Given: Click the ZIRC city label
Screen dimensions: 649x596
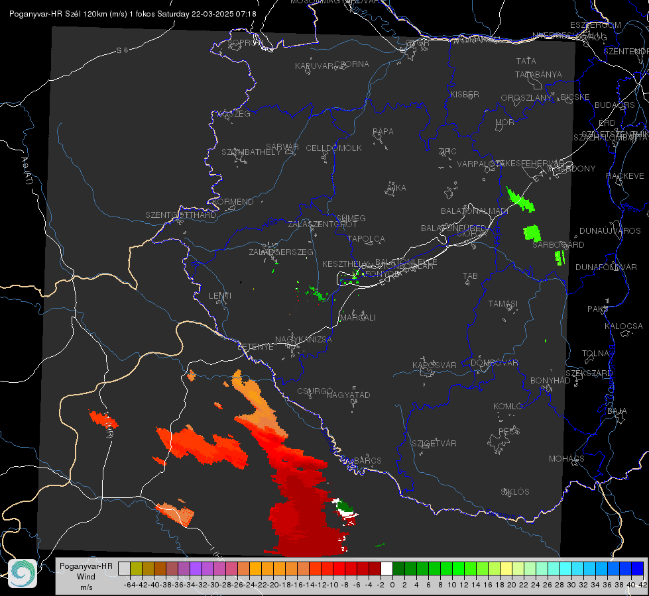Looking at the screenshot, I should [x=447, y=152].
